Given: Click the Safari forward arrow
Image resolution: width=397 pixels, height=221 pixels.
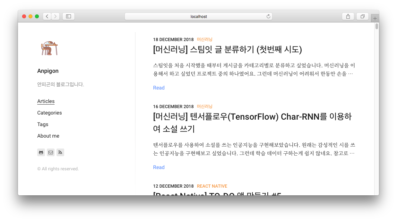Looking at the screenshot, I should point(55,16).
